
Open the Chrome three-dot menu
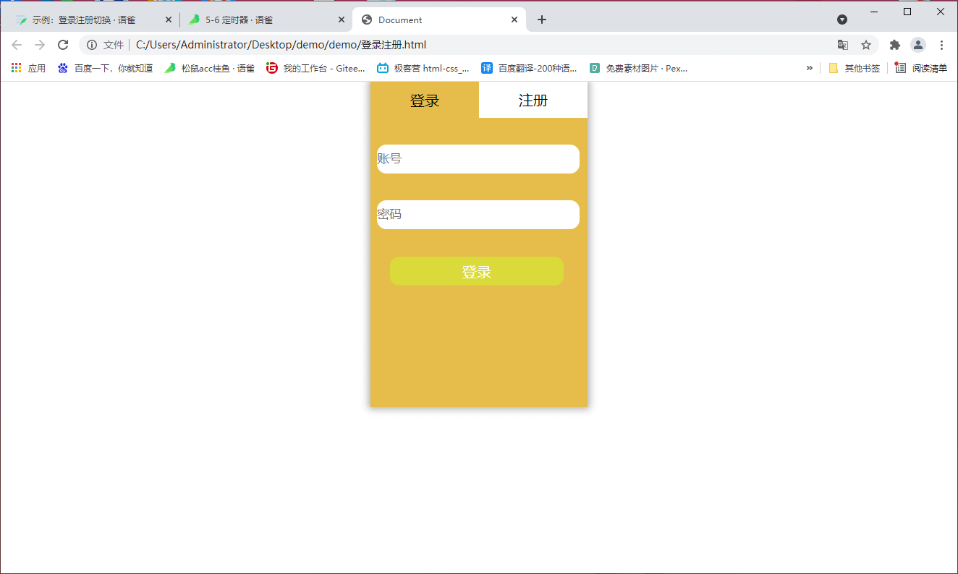point(941,45)
